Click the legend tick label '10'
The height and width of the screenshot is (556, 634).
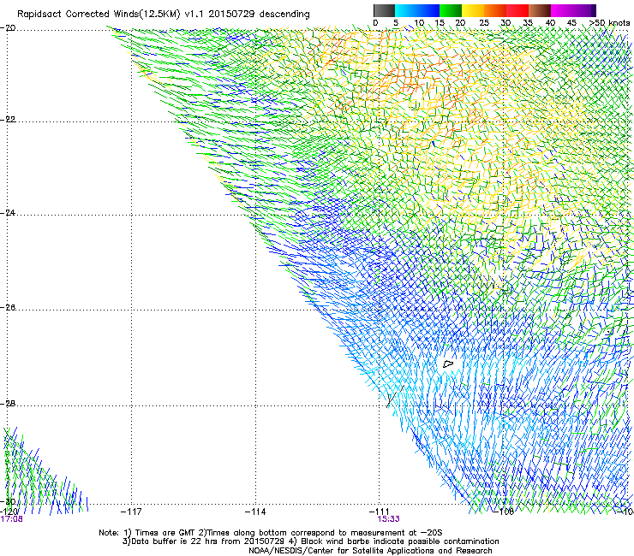(419, 23)
